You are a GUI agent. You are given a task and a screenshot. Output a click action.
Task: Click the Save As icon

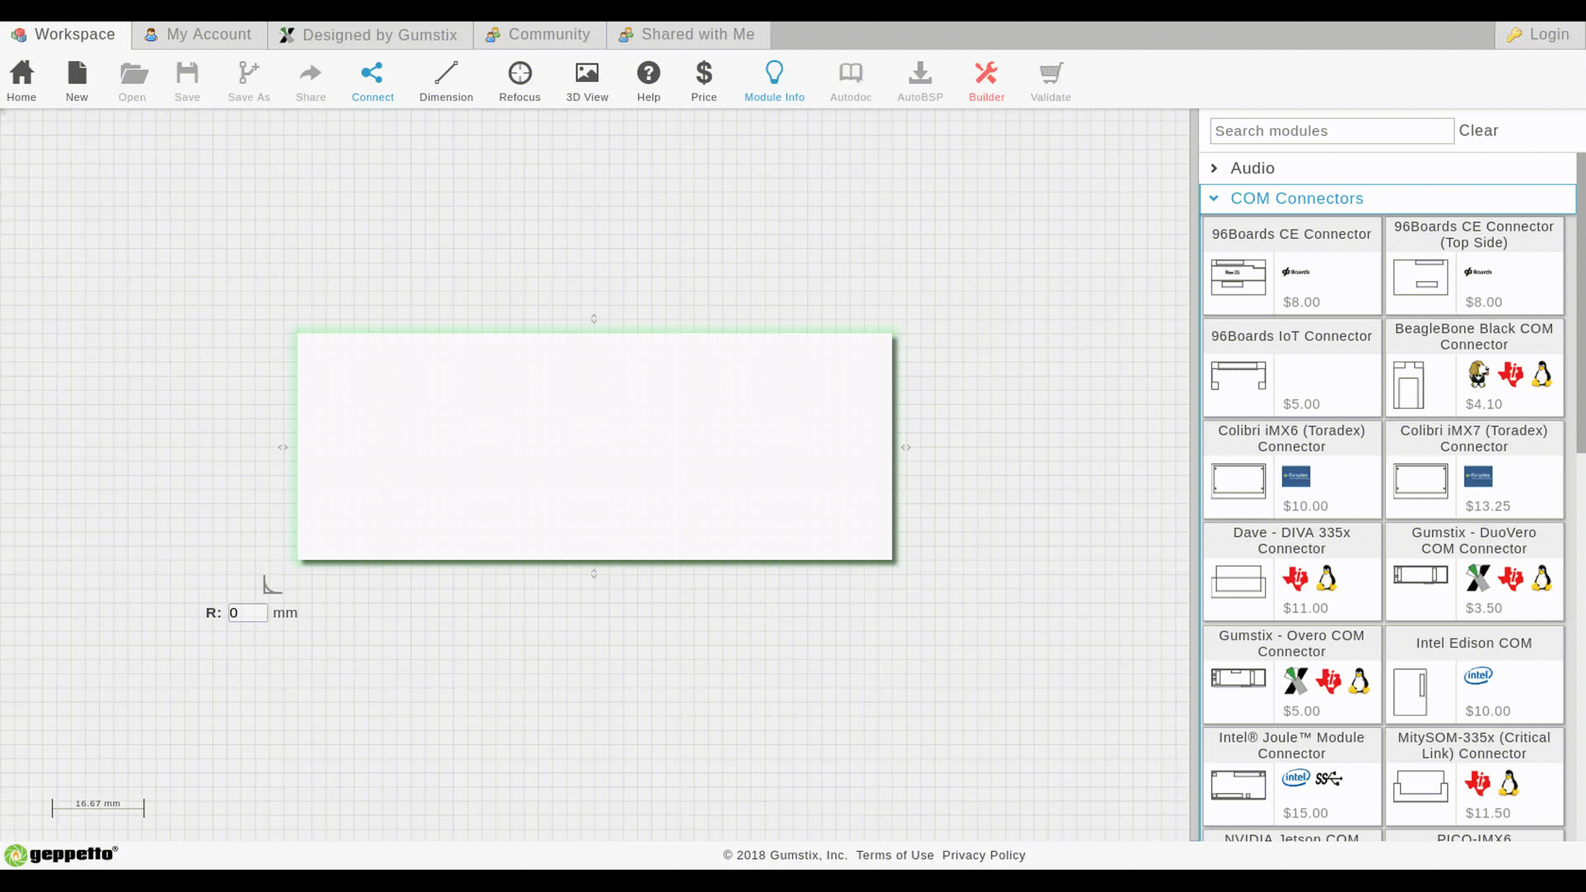pyautogui.click(x=249, y=81)
